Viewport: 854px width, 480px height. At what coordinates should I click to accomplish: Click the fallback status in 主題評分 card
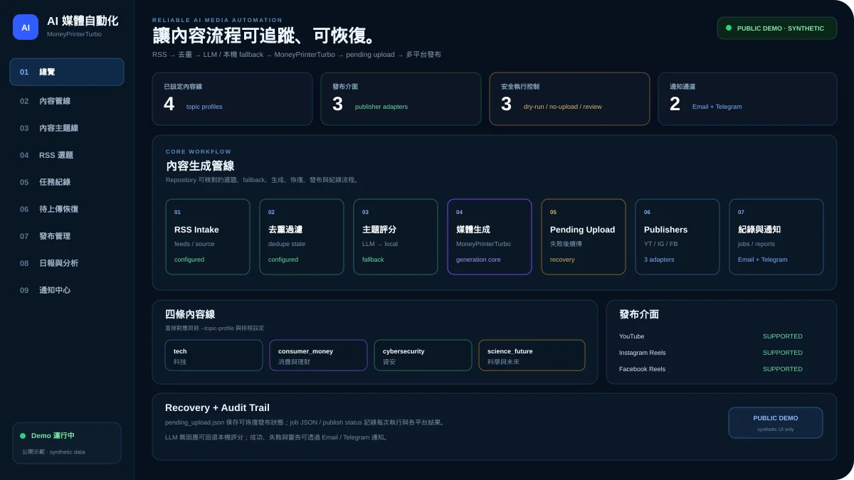click(373, 260)
